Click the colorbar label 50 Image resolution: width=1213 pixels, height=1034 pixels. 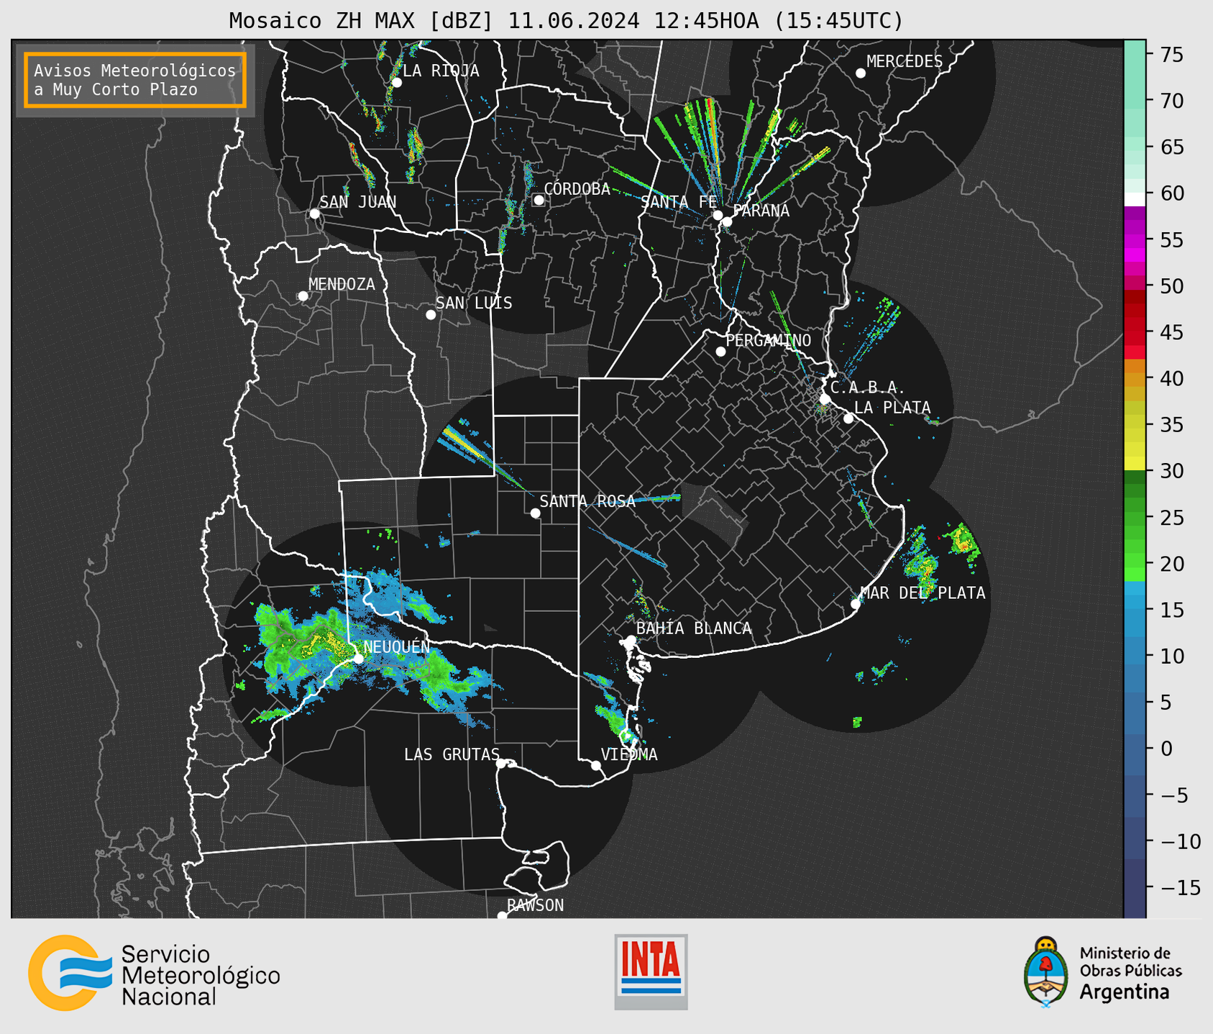point(1171,286)
